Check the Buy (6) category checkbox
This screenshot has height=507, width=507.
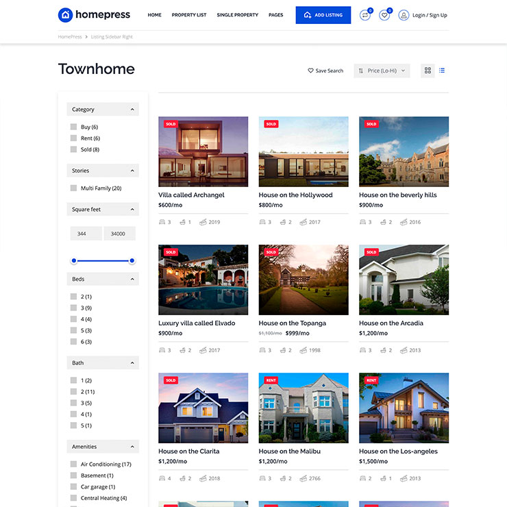(x=73, y=127)
